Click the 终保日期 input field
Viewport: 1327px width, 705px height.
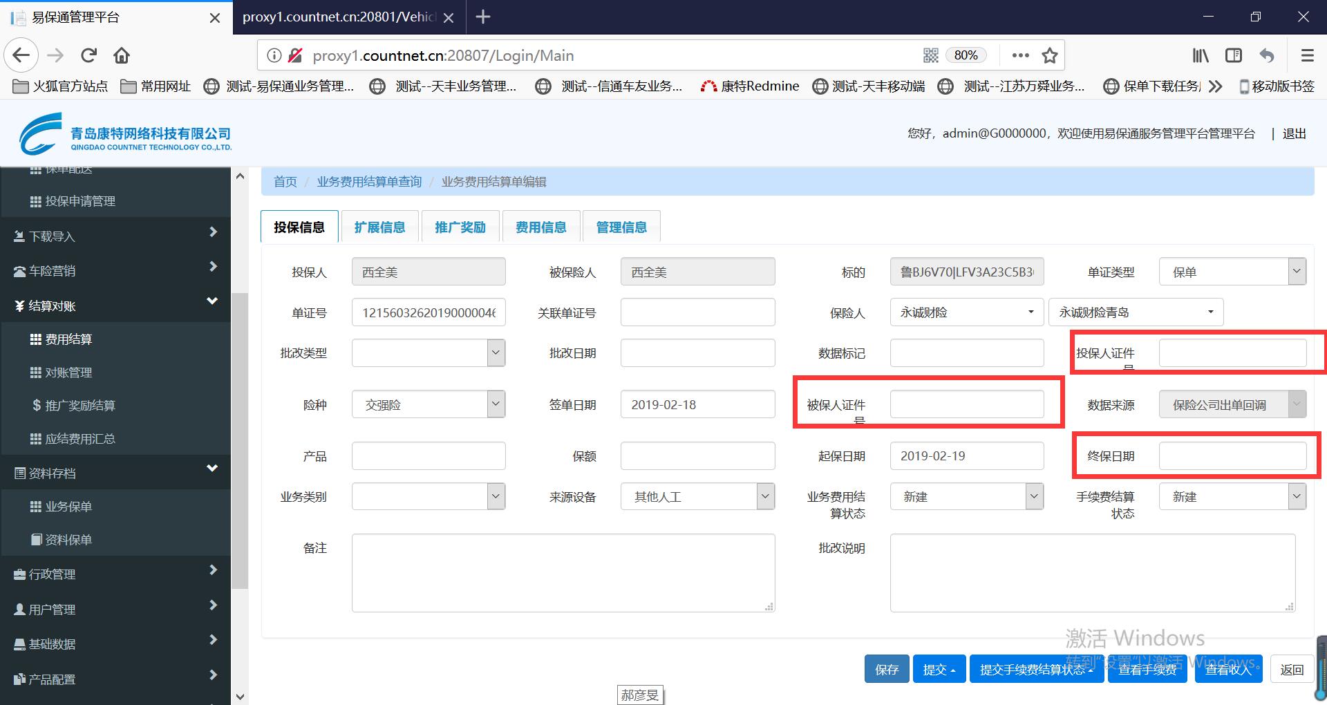pos(1232,456)
